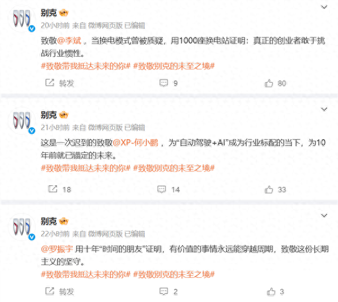
Task: Open #致敬带我抵达未来的你# hashtag in first post
Action: point(86,66)
